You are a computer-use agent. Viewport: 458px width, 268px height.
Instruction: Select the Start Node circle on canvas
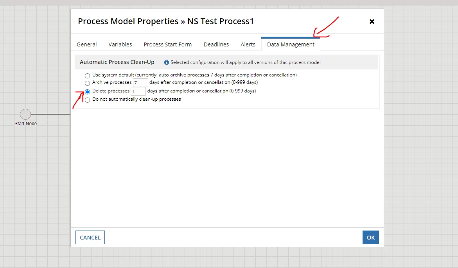25,114
